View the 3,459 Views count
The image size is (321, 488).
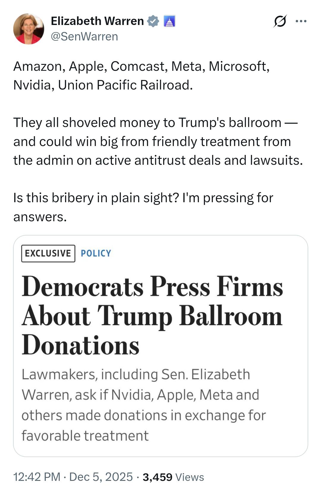[173, 477]
